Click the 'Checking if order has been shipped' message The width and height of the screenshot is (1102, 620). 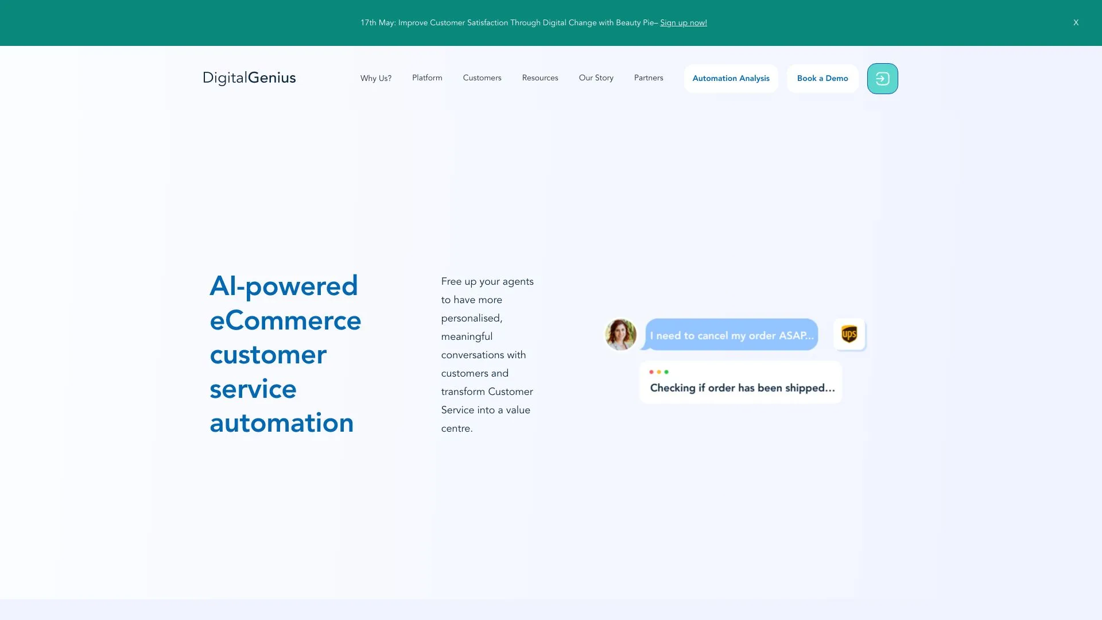[741, 388]
